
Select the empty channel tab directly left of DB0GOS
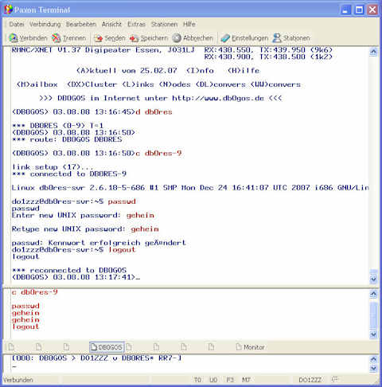tap(66, 347)
